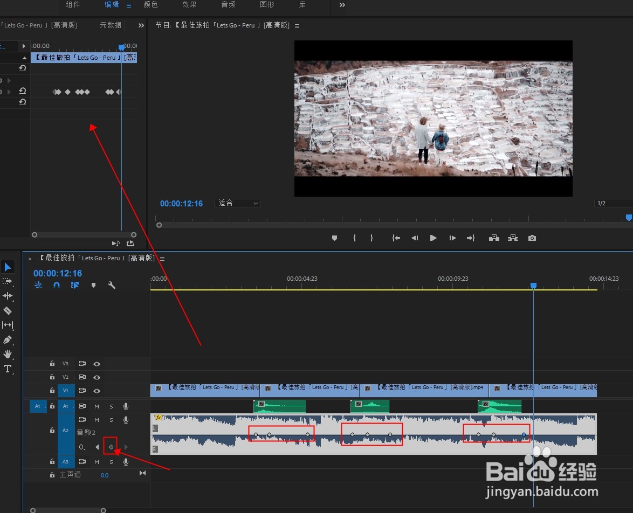Toggle snap magnet in timeline

[x=57, y=286]
